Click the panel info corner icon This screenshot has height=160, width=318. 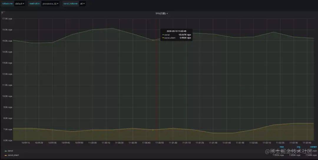2,13
